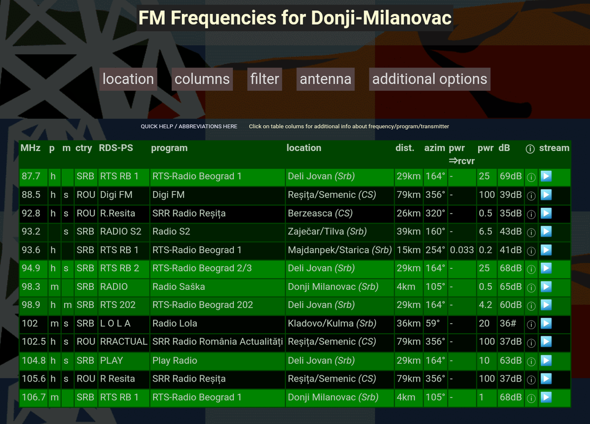The width and height of the screenshot is (590, 424).
Task: Open the filter options panel
Action: click(265, 79)
